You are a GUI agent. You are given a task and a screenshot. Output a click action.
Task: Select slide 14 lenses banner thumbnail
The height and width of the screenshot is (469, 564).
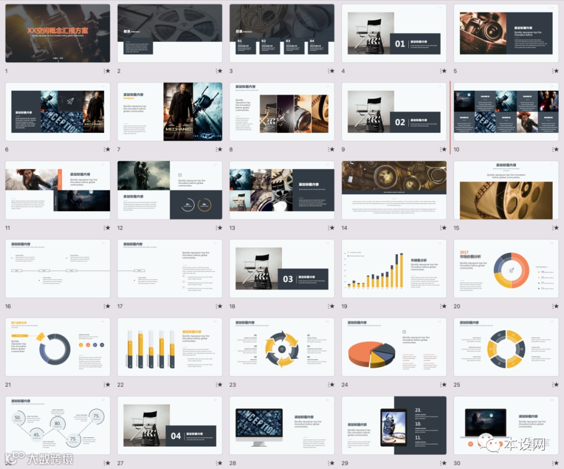click(x=394, y=190)
